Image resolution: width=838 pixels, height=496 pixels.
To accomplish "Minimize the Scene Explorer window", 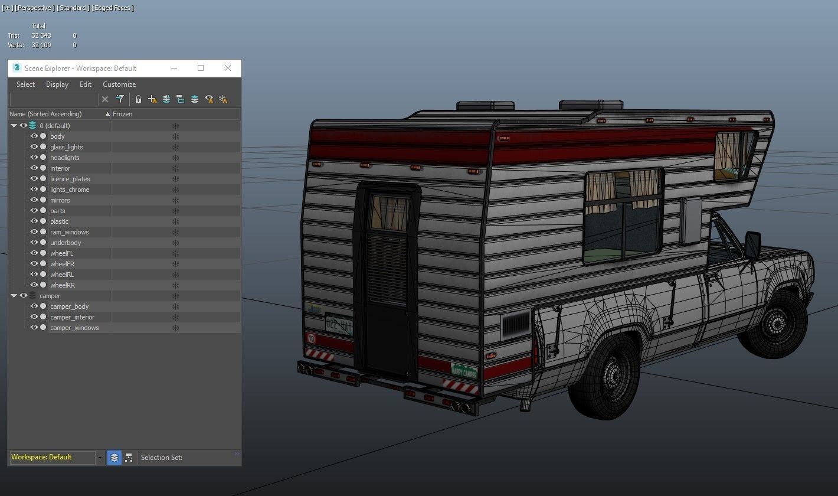I will point(174,68).
